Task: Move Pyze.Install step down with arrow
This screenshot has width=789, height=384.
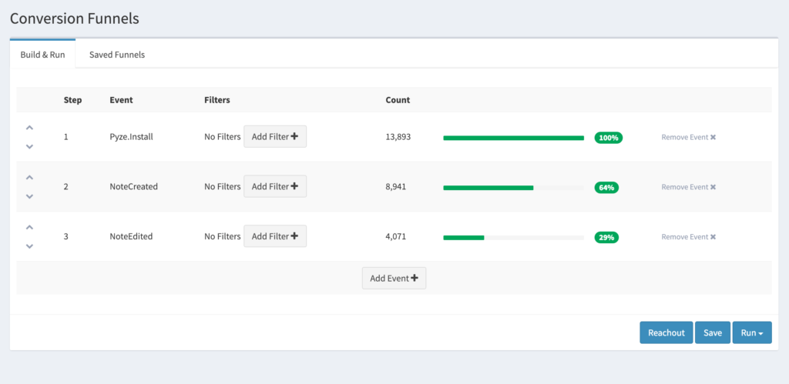Action: (30, 146)
